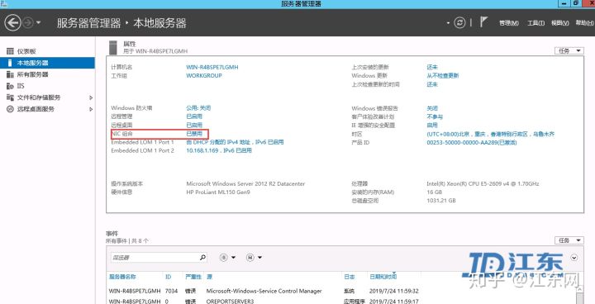Sort events by 严重性 column
Image resolution: width=595 pixels, height=304 pixels.
pos(193,277)
